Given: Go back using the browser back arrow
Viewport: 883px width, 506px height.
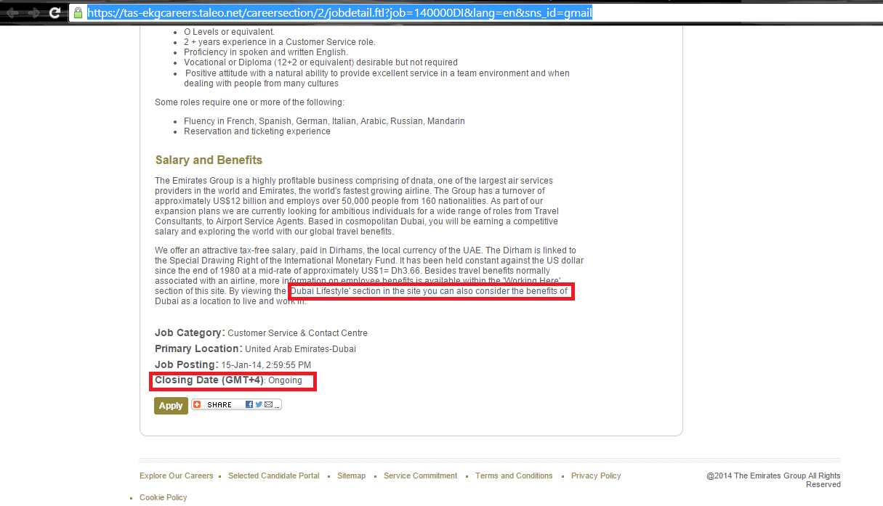Looking at the screenshot, I should click(x=13, y=13).
